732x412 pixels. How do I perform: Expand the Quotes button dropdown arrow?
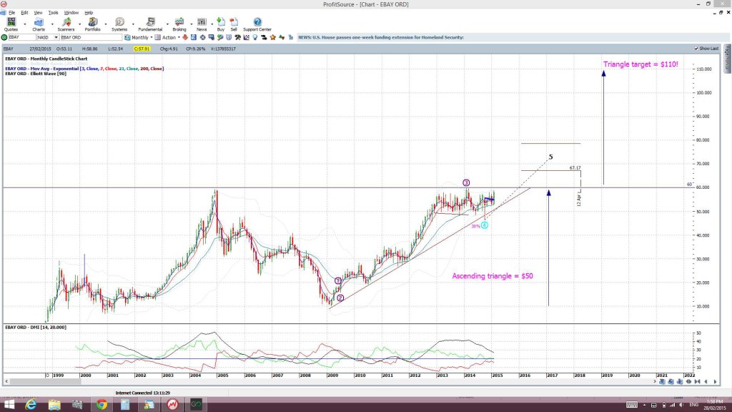[x=25, y=24]
